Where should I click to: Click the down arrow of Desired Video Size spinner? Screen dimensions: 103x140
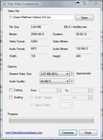click(72, 75)
